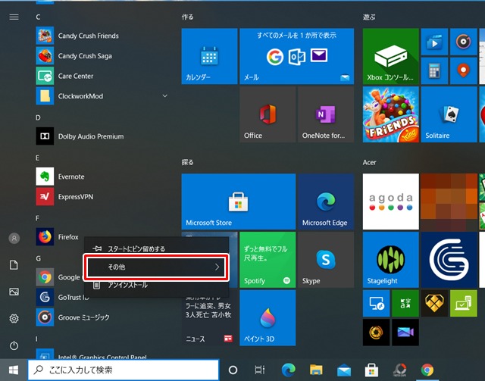
Task: Launch Dolby Audio Premium
Action: [102, 136]
